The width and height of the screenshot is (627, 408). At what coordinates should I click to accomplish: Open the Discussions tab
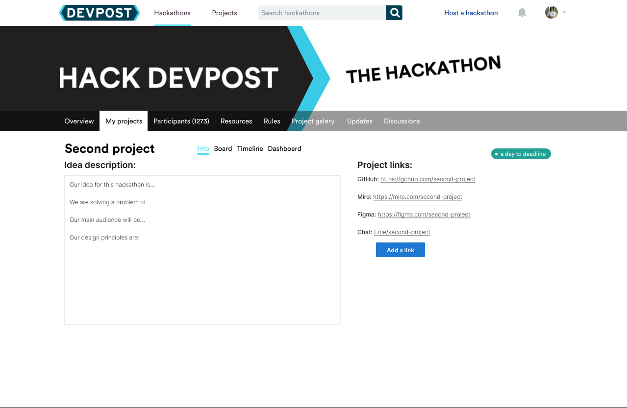coord(402,121)
